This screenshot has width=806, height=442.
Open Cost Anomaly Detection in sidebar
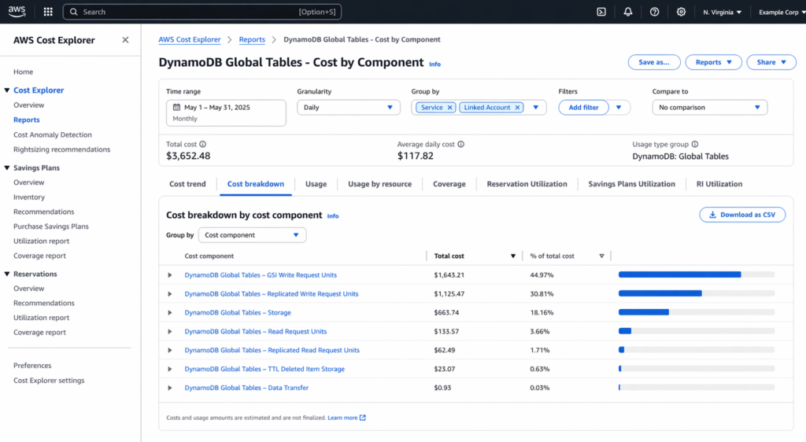click(53, 134)
